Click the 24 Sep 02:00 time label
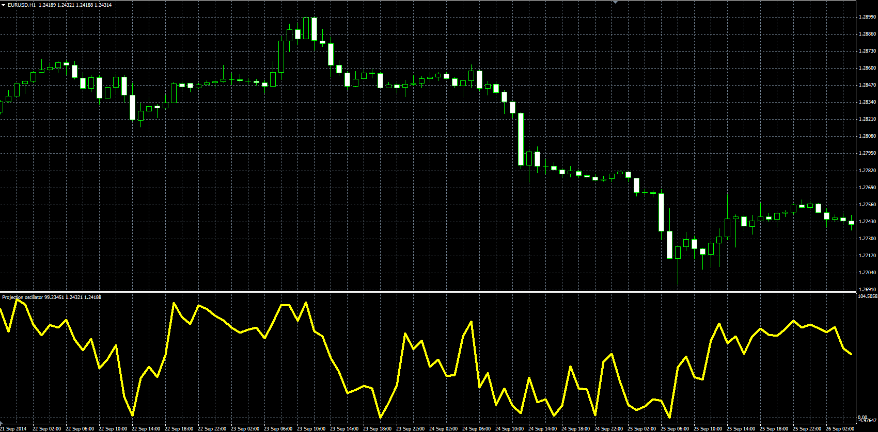Viewport: 878px width, 432px height. [443, 429]
